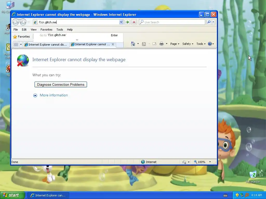Viewport: 266px width, 199px height.
Task: Switch to first 'Internet Explorer cannot dis...' tab
Action: pos(46,45)
